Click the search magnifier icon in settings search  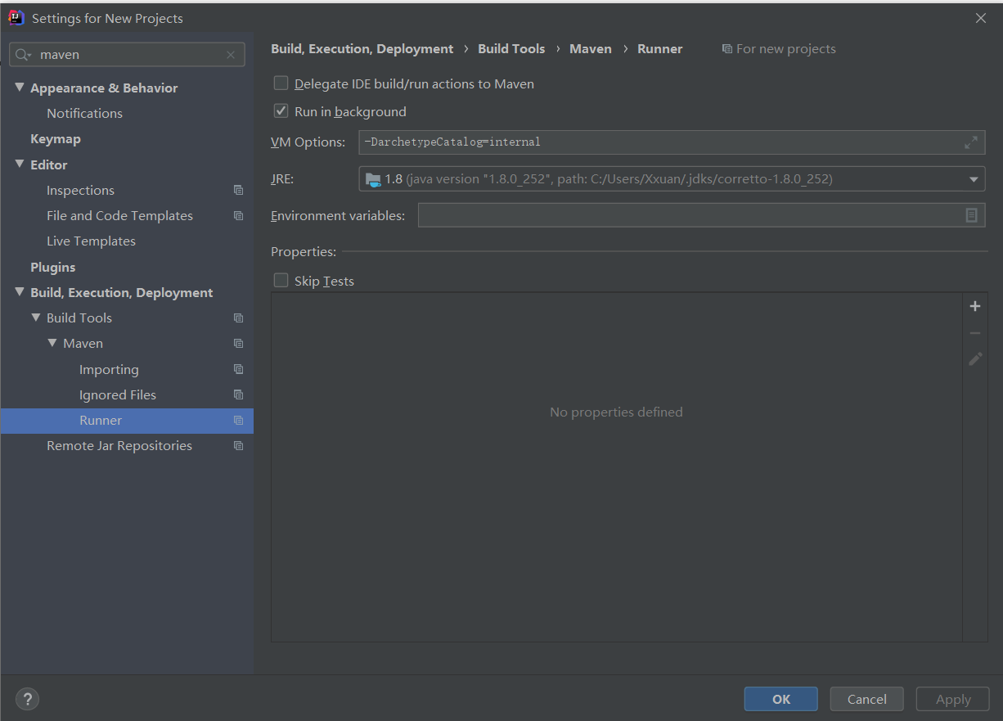(x=23, y=55)
